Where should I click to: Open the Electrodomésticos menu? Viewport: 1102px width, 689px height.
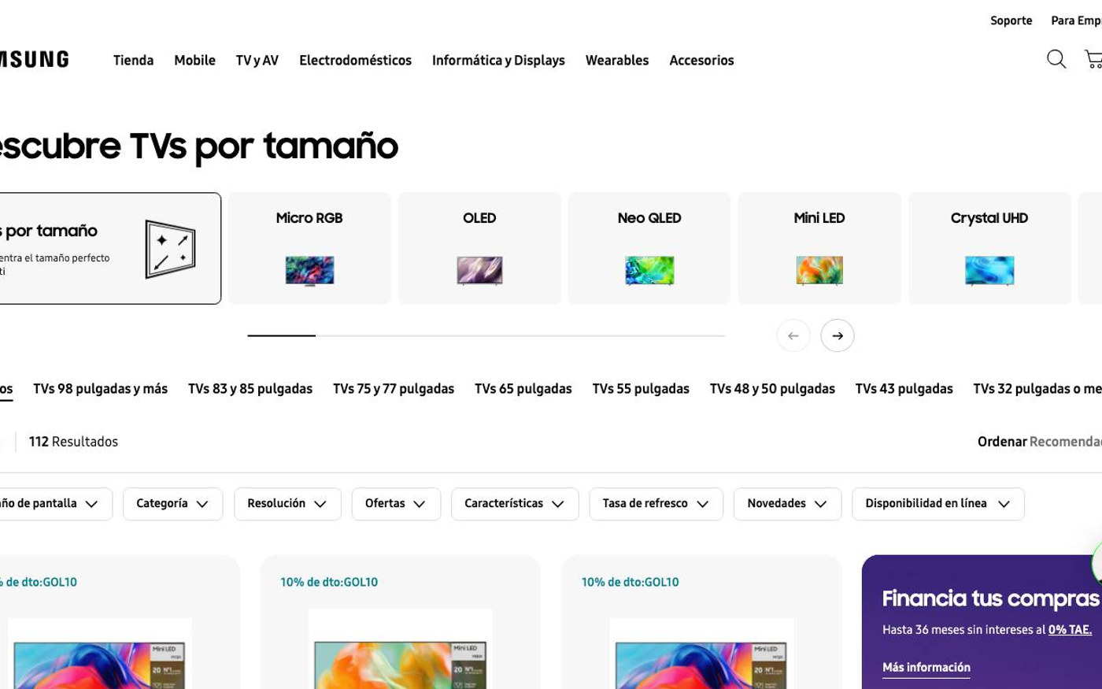355,60
